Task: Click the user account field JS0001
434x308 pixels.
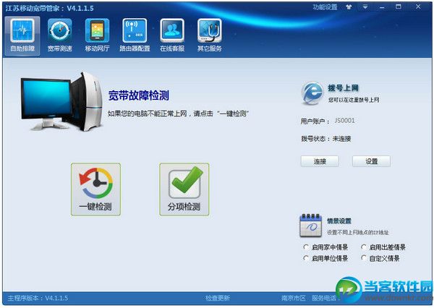Action: pos(344,121)
